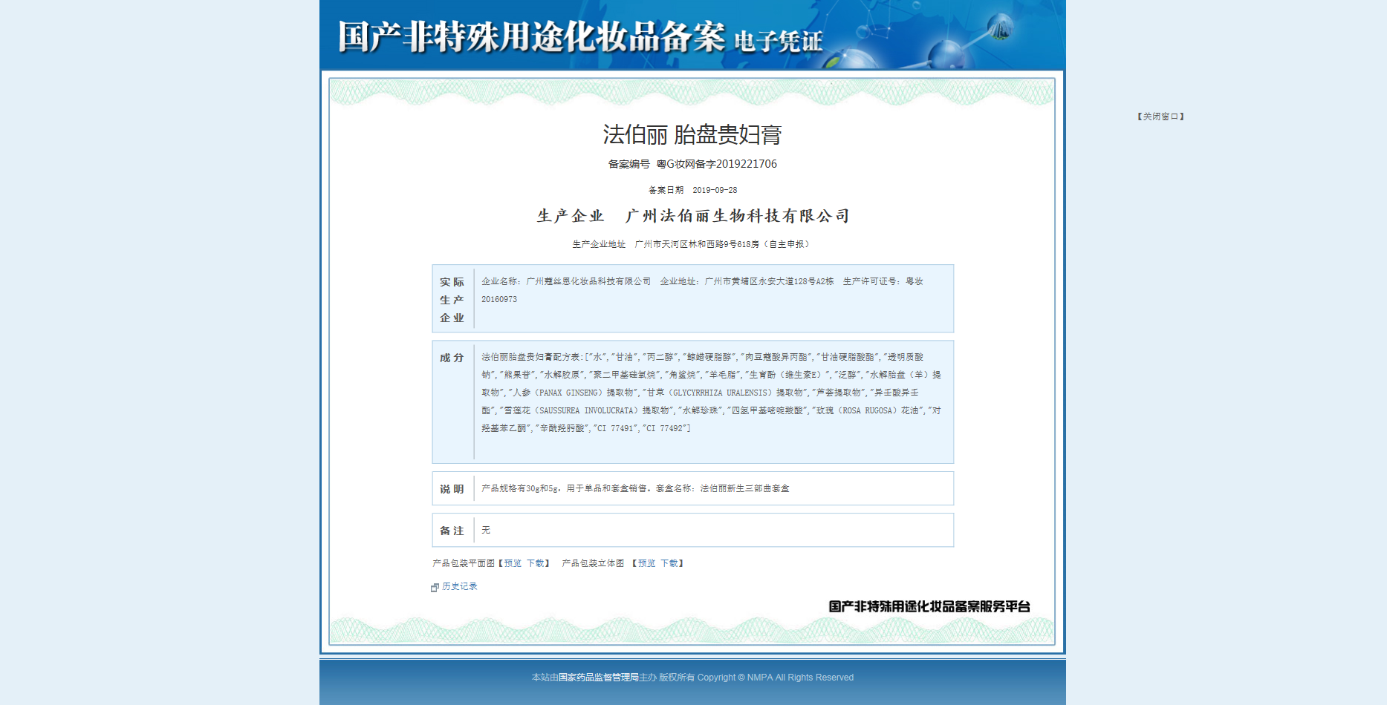Click the 关闭窗口 close window link
This screenshot has height=705, width=1387.
(1160, 117)
